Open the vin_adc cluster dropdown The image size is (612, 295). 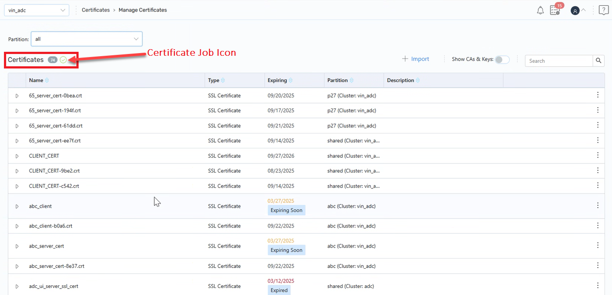[36, 10]
